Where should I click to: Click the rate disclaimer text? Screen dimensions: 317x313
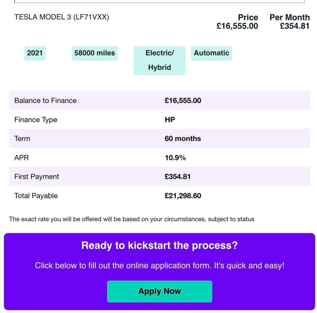[131, 219]
